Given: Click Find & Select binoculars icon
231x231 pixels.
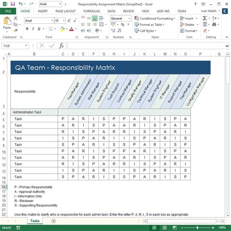Looking at the screenshot, I should click(214, 24).
